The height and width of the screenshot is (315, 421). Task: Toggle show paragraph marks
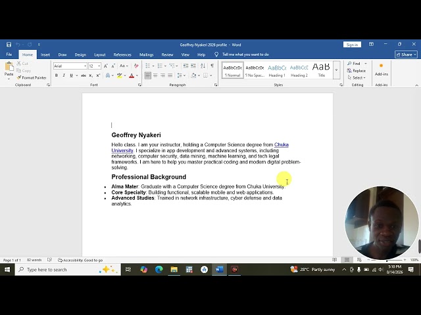coord(212,66)
